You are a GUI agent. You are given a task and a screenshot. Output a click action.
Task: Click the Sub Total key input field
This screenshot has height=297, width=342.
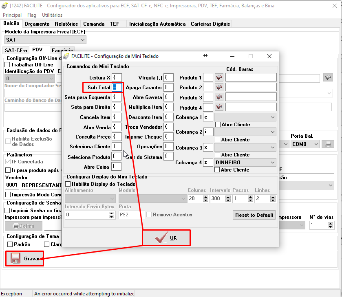117,88
